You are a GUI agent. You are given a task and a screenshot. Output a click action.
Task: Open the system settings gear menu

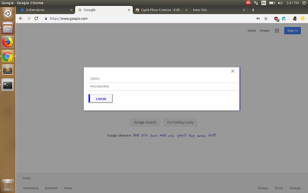pyautogui.click(x=304, y=3)
